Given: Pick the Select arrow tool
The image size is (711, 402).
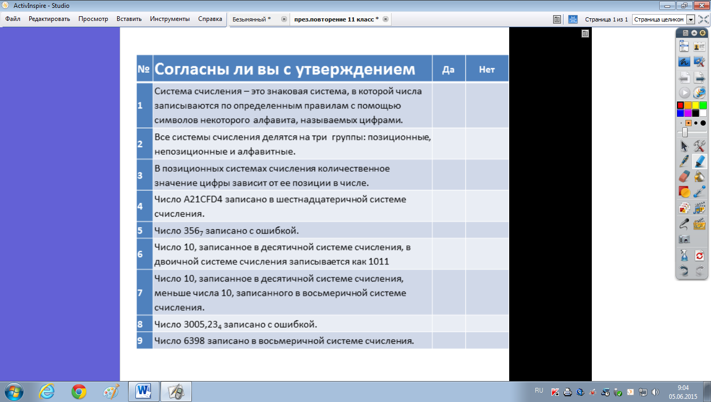Looking at the screenshot, I should click(684, 146).
